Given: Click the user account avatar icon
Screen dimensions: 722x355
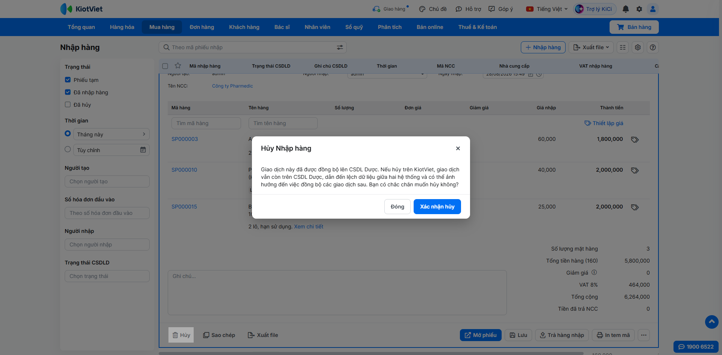Looking at the screenshot, I should (653, 9).
